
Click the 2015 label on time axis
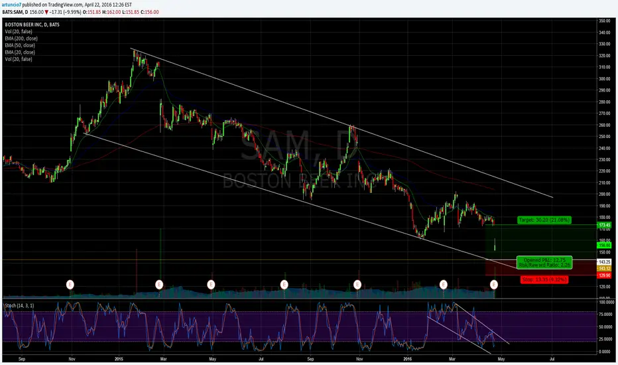(x=119, y=359)
